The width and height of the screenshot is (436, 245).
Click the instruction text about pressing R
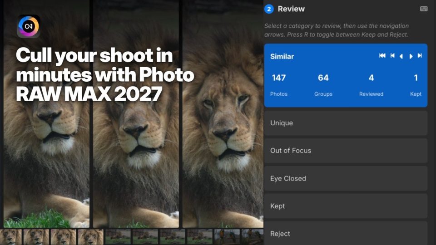pos(336,30)
